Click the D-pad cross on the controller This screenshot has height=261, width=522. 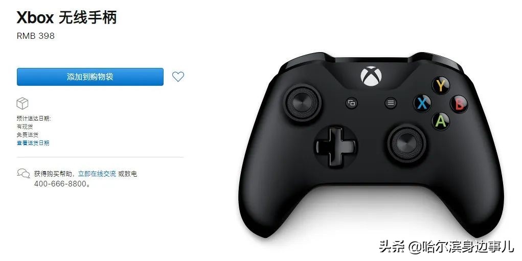coord(335,146)
